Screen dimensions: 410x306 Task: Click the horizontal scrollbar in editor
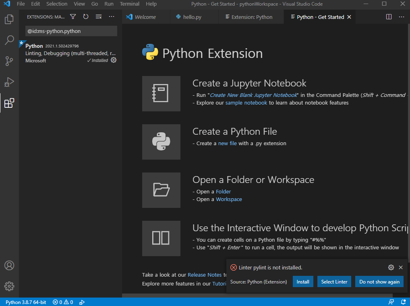(257, 296)
